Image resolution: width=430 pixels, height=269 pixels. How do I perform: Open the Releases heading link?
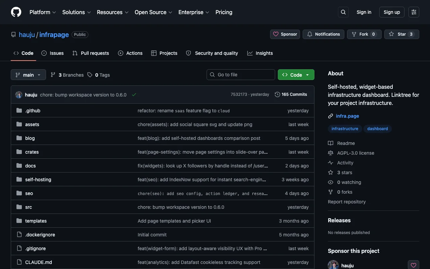coord(339,220)
